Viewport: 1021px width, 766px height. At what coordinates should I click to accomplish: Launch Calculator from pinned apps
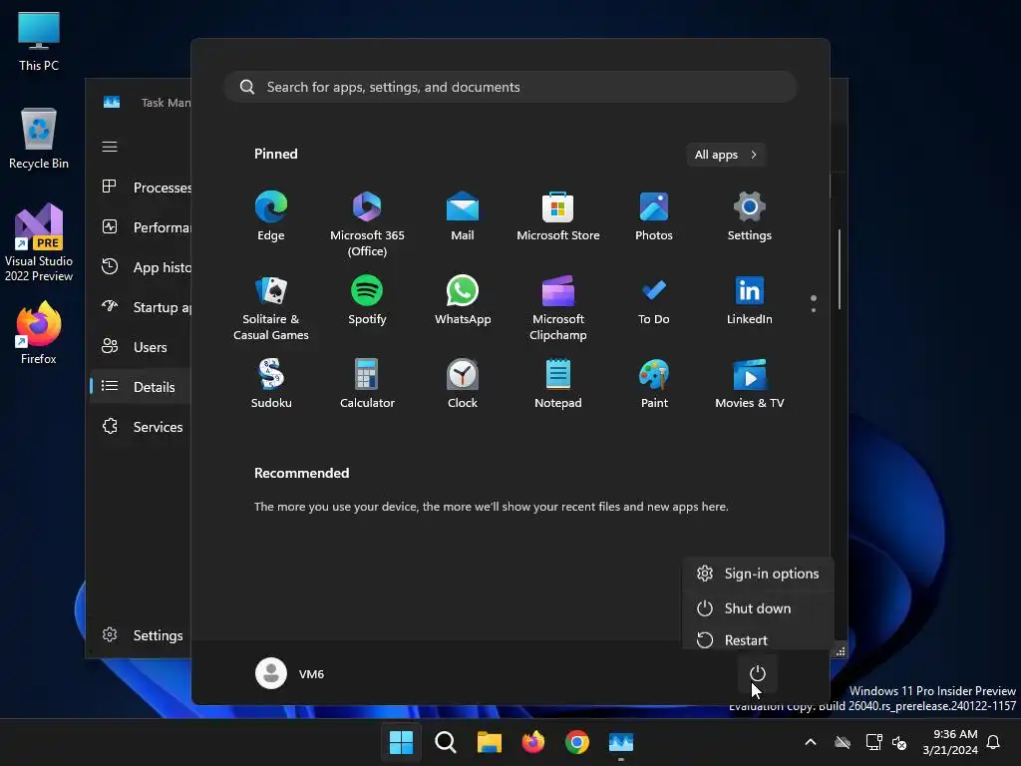pos(367,384)
